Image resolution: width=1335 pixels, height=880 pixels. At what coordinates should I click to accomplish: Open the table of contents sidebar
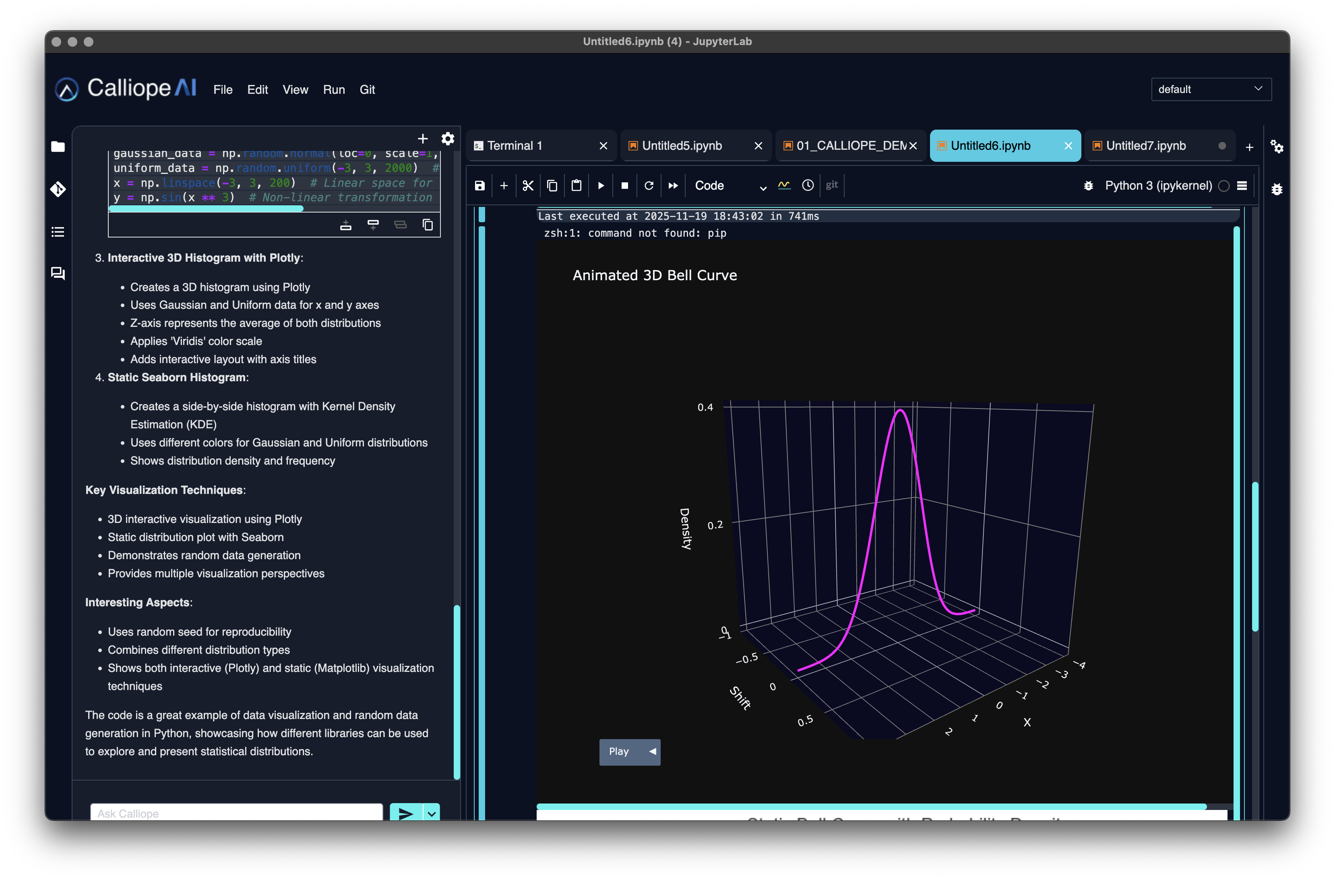[x=58, y=232]
